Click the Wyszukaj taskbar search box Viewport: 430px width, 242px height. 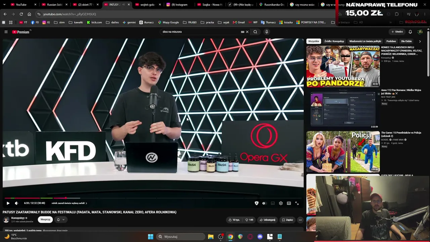click(x=180, y=237)
